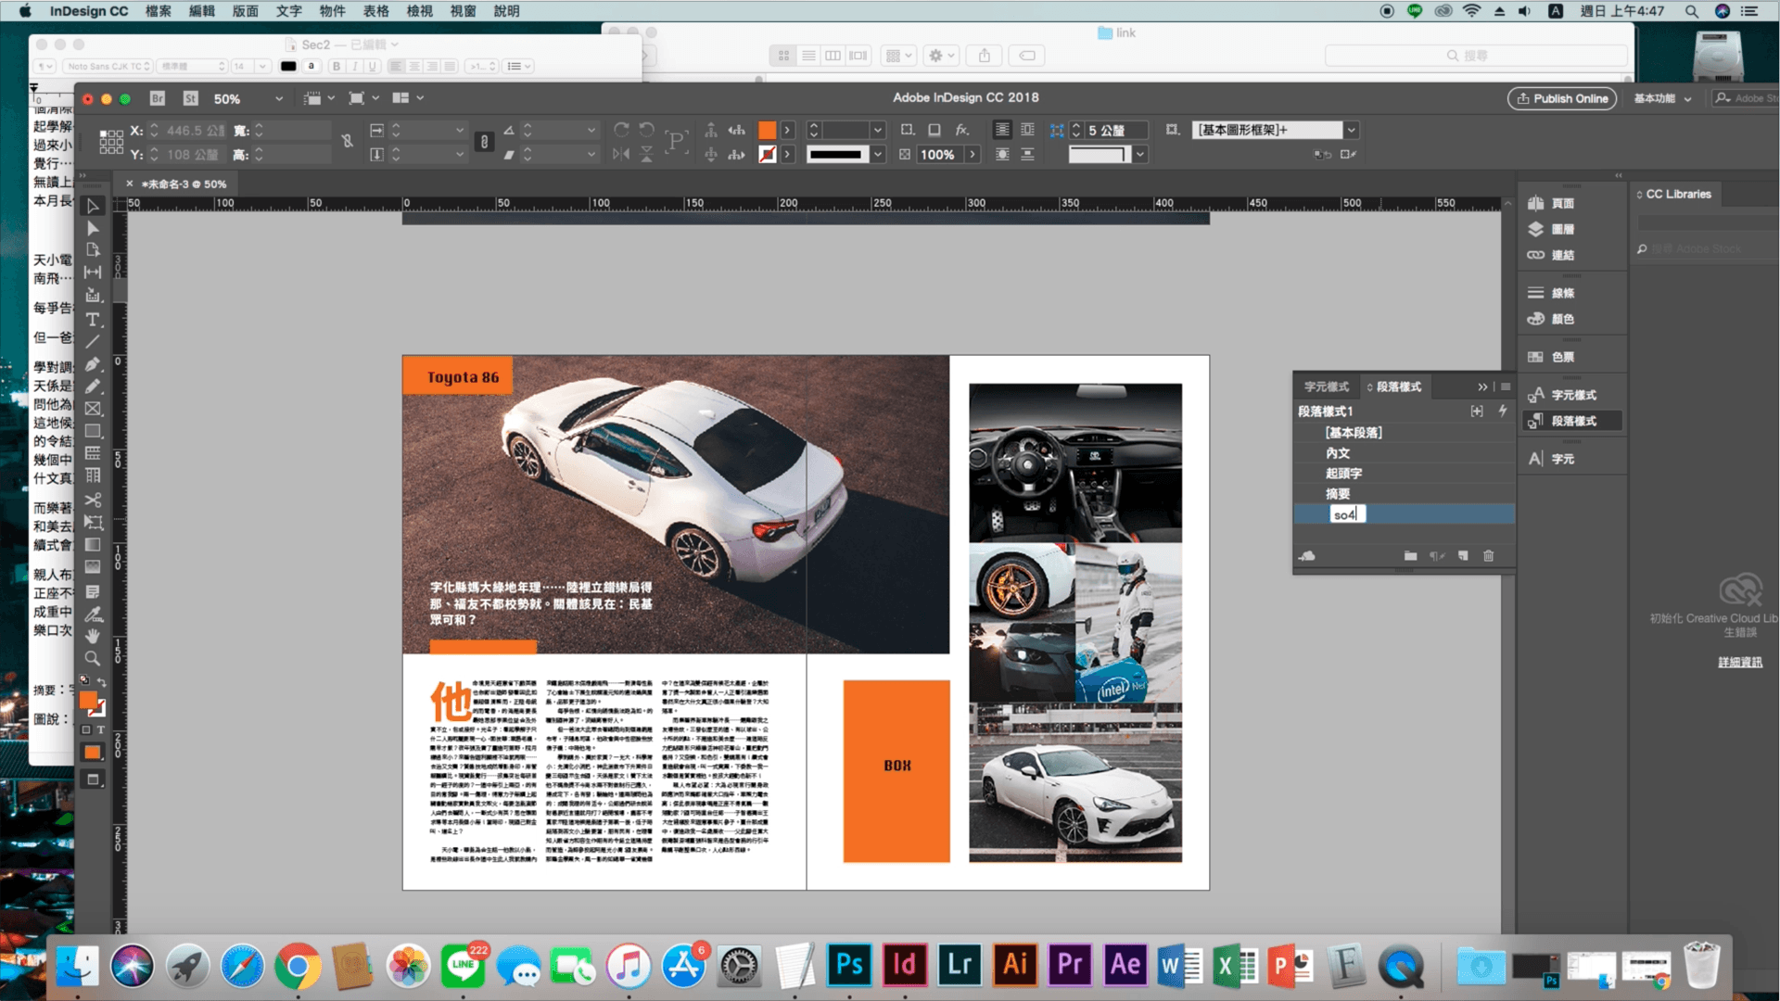The height and width of the screenshot is (1001, 1780).
Task: Toggle no text wrap option
Action: coord(1002,130)
